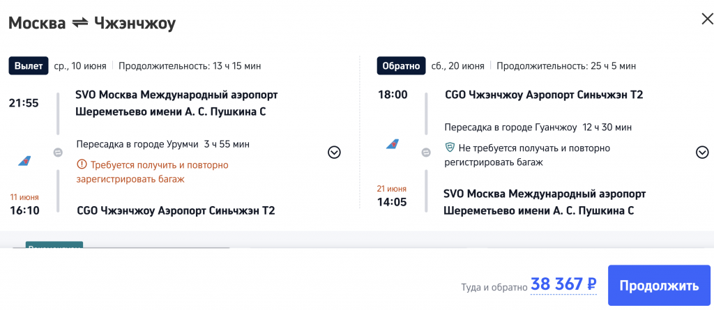Click the Guangzhou layover stop marker icon
This screenshot has height=310, width=714.
[x=426, y=153]
